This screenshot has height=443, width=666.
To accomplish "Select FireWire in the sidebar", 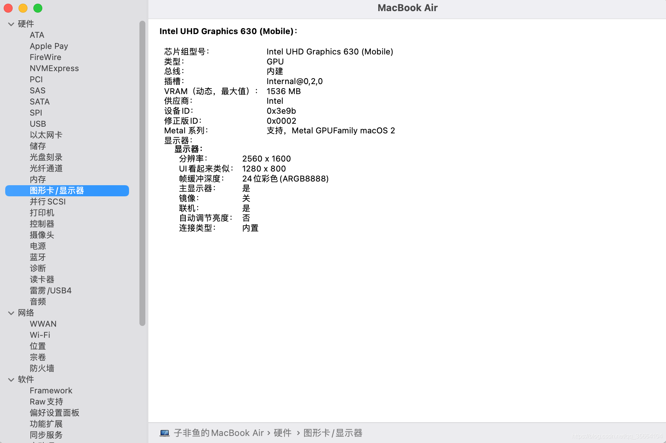I will point(46,57).
